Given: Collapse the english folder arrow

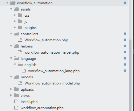Looking at the screenshot, I should (x=15, y=64).
